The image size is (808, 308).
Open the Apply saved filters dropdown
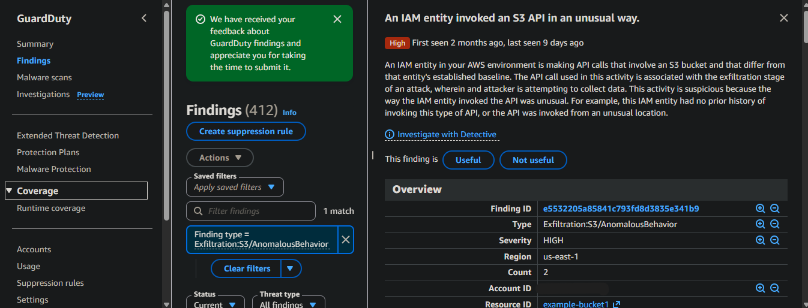tap(235, 187)
